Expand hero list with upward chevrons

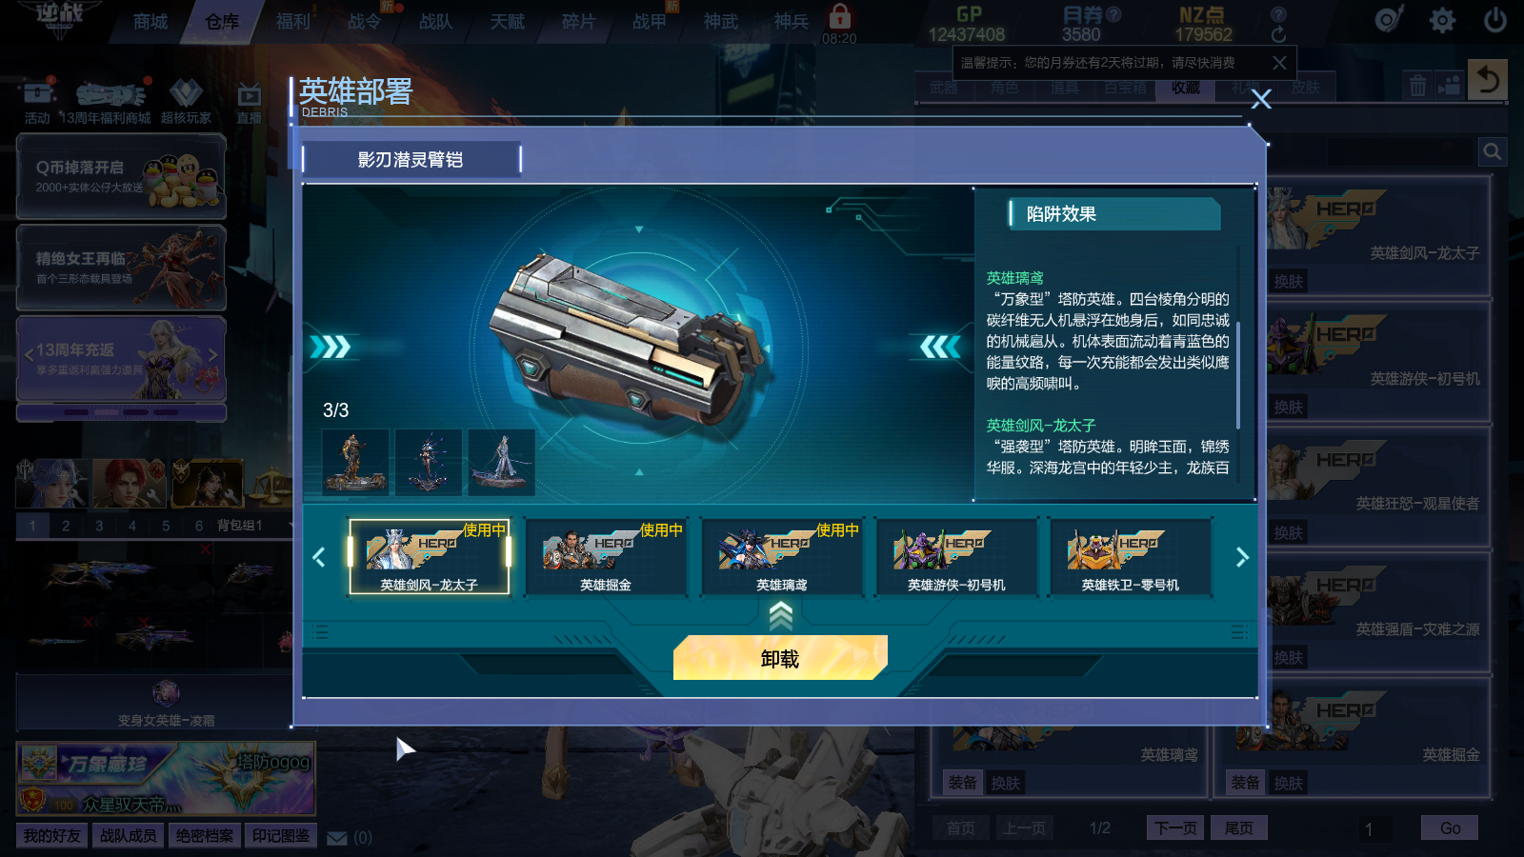781,617
